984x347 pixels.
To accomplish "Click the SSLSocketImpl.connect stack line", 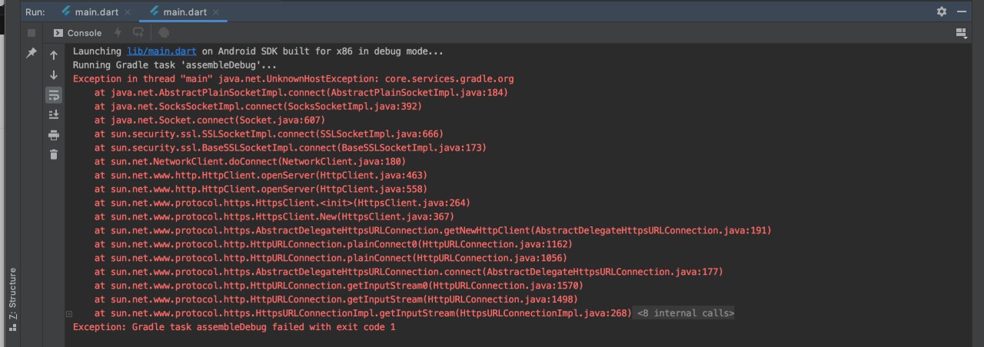I will click(268, 134).
